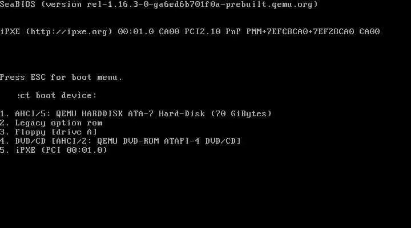411x228 pixels.
Task: Click the 'Press ESC for boot menu' line
Action: pos(61,77)
